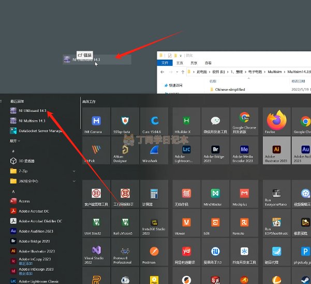Open Proteus 8 Professional tile
Screen dimensions: 311x284
pos(125,253)
